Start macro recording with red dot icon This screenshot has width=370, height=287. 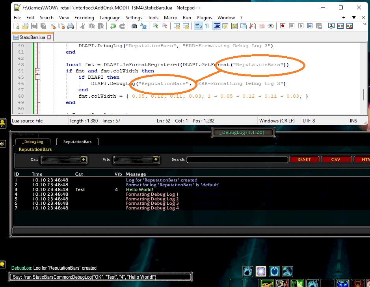(x=283, y=26)
